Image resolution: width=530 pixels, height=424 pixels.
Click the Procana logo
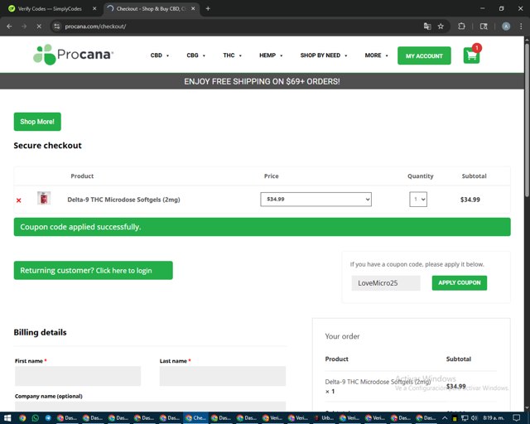[74, 55]
